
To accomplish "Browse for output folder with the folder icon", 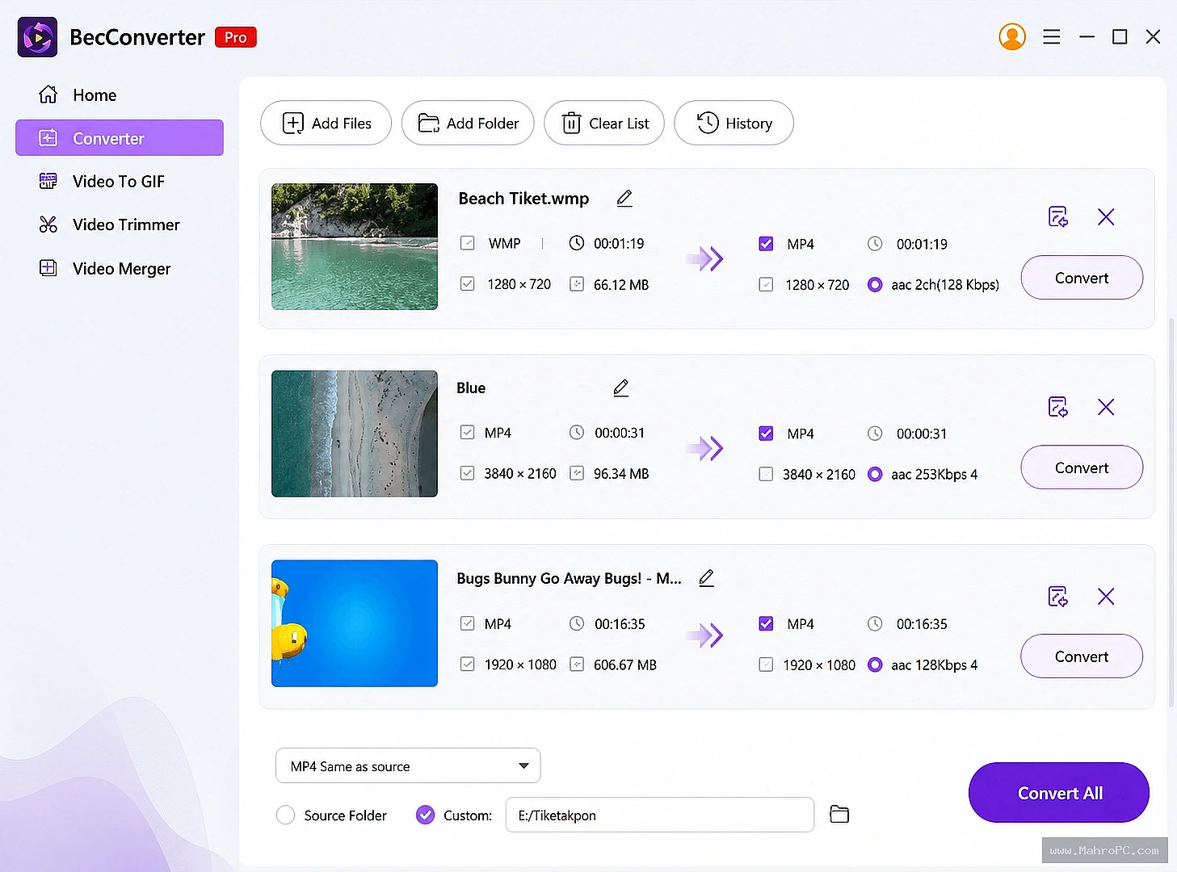I will [839, 815].
